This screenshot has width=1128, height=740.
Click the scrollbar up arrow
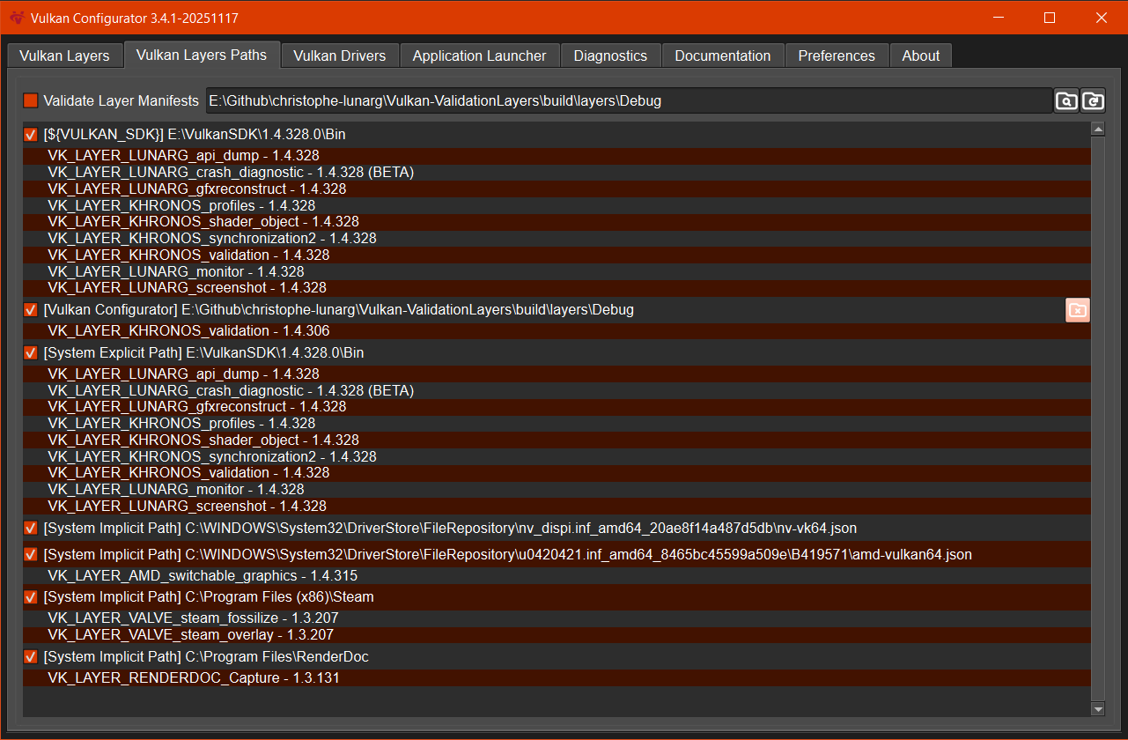pyautogui.click(x=1097, y=129)
